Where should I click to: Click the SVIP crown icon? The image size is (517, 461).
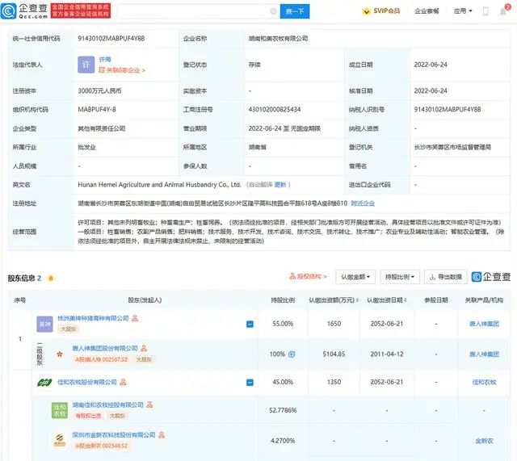pos(366,11)
